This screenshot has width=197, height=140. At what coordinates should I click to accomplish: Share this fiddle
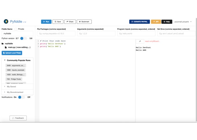tap(70, 22)
